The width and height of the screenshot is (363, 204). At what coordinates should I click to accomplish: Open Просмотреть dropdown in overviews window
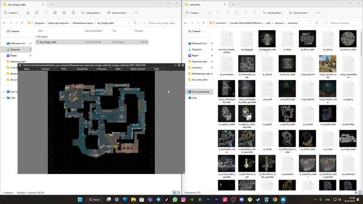click(x=299, y=12)
